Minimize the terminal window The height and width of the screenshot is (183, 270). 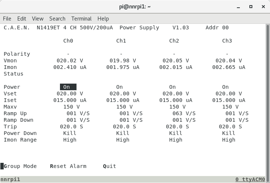point(238,7)
